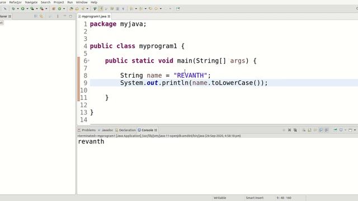Open Package Explorer view menu icon

58,16
